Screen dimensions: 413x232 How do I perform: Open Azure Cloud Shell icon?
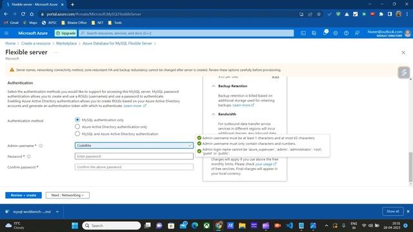point(303,33)
